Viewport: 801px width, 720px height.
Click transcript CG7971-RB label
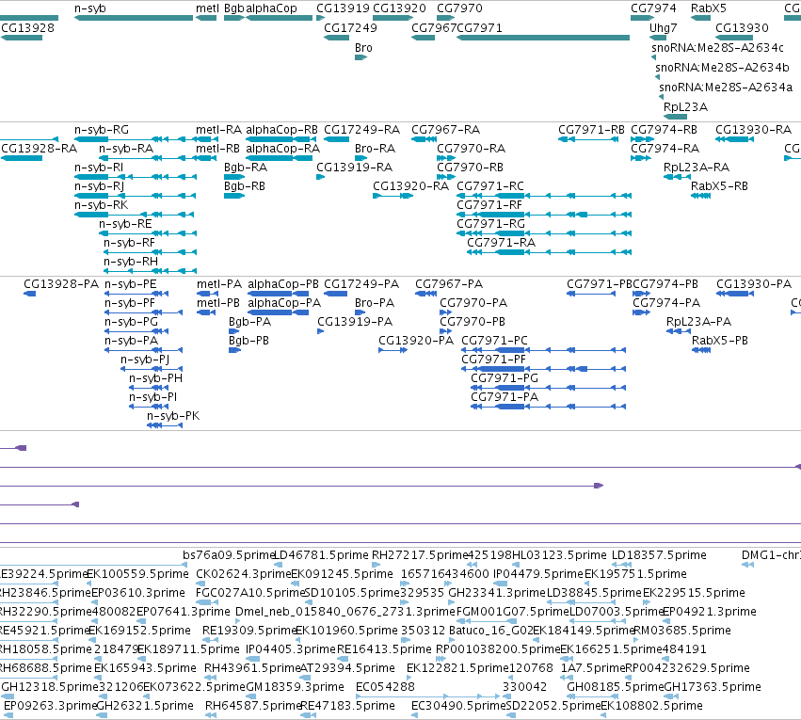[591, 130]
